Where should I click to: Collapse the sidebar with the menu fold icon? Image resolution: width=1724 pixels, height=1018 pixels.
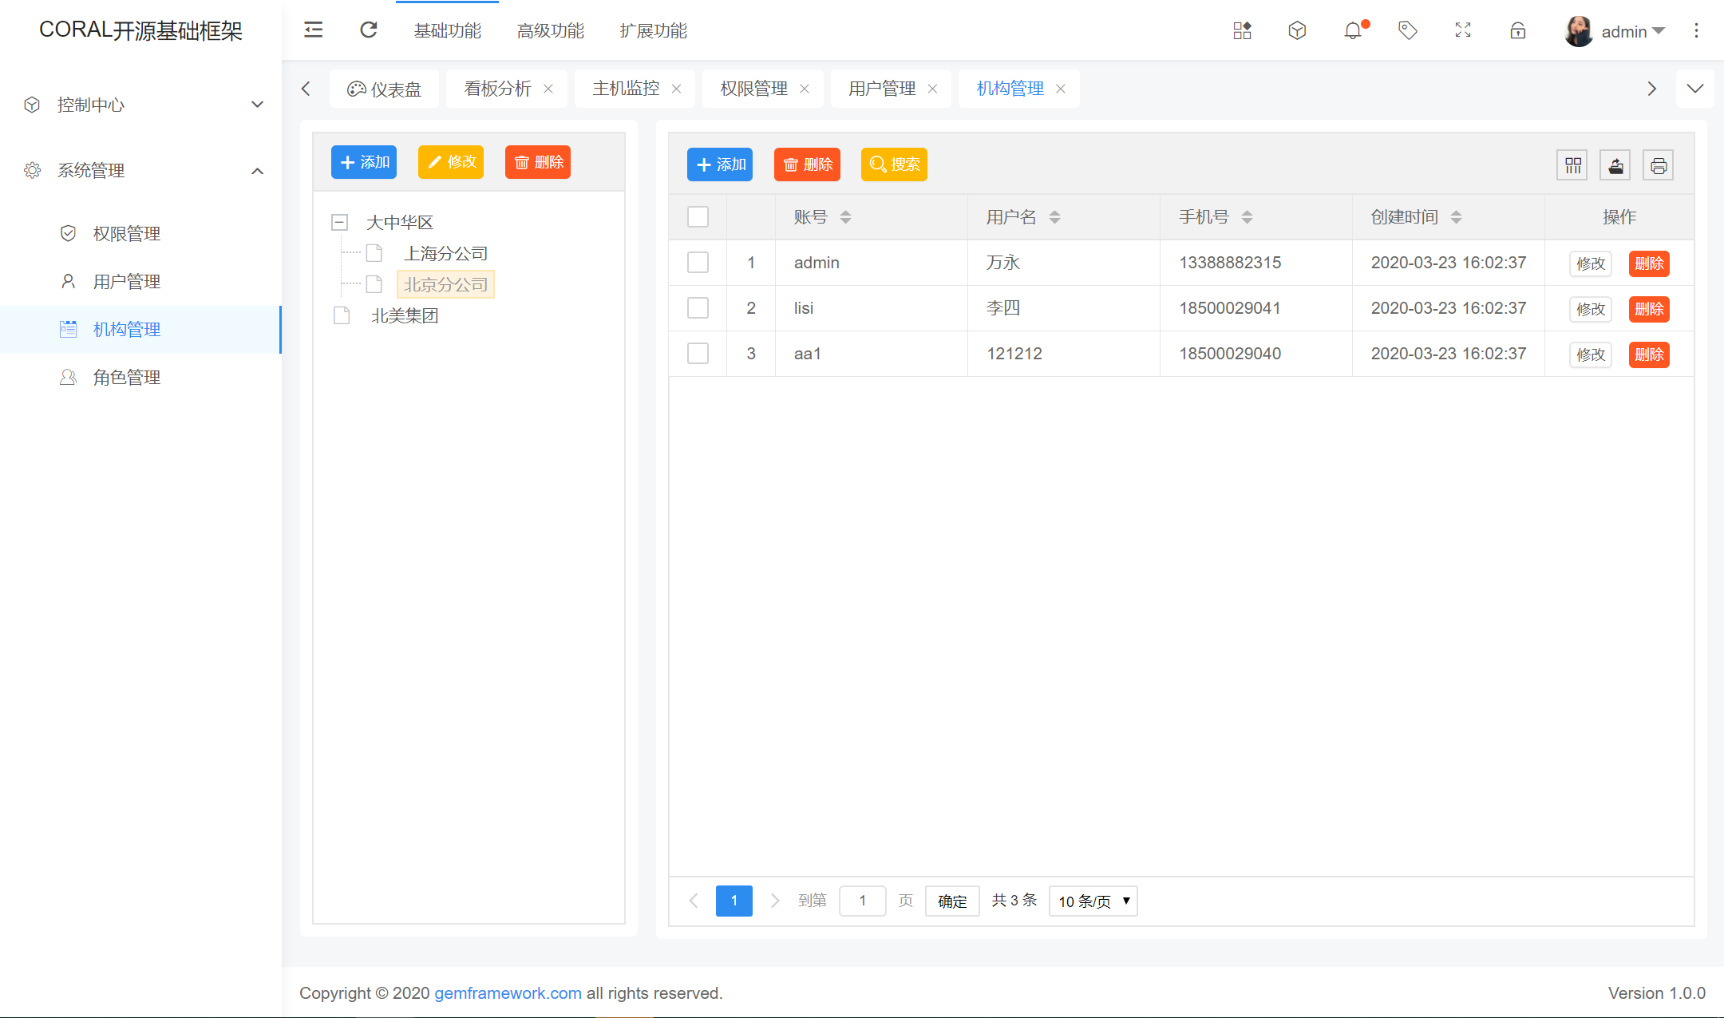tap(313, 30)
